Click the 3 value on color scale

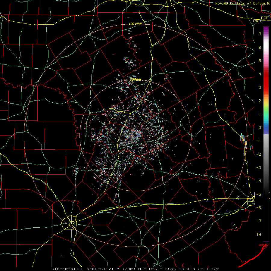pos(260,87)
